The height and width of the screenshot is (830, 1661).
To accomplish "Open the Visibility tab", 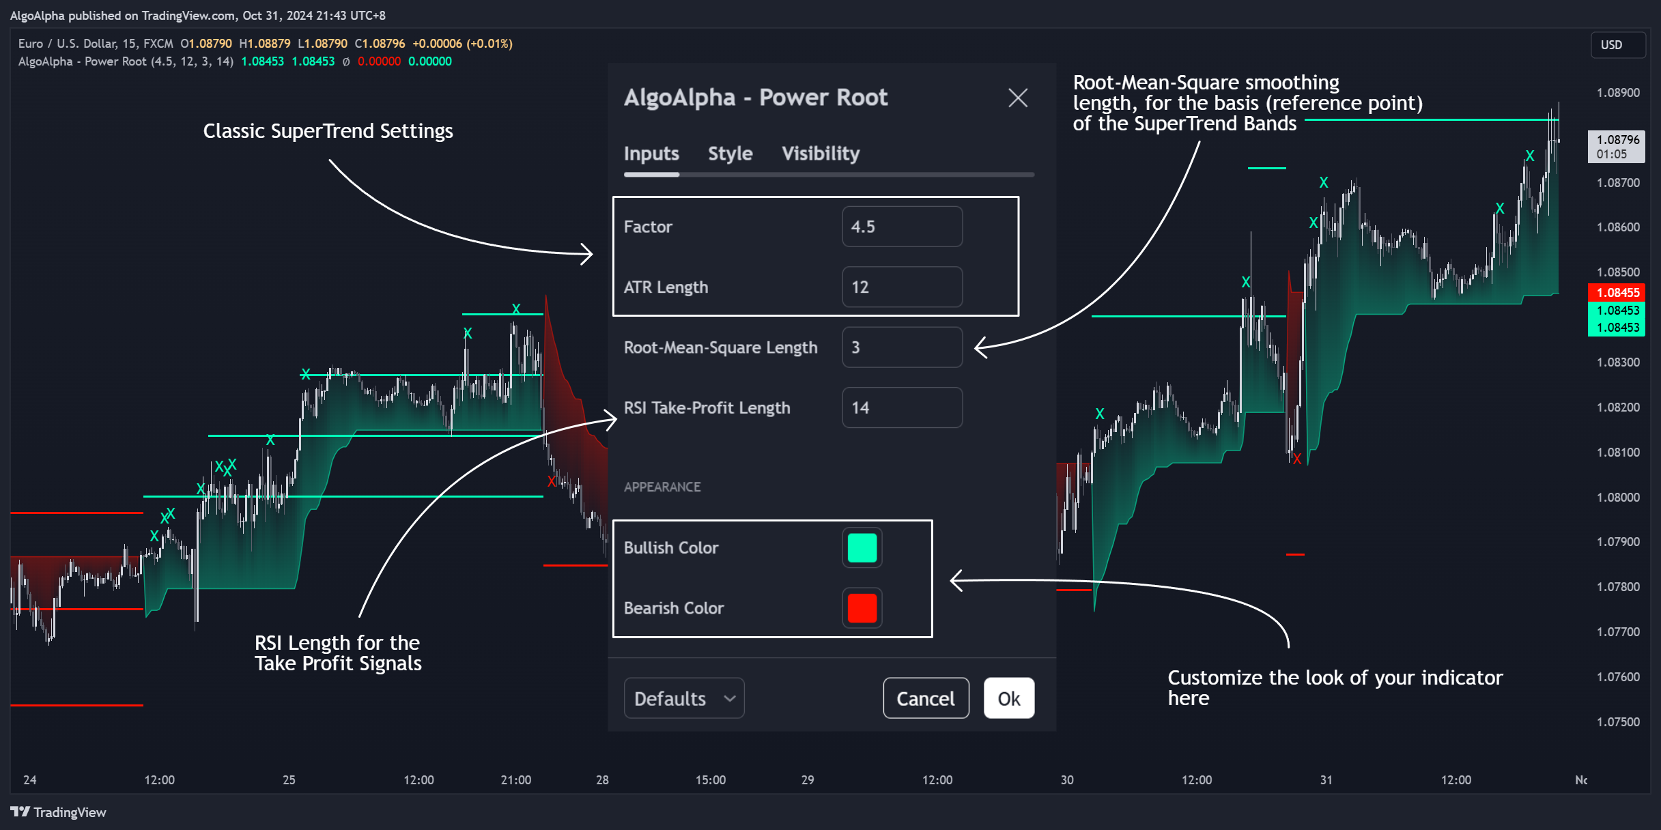I will (x=821, y=154).
